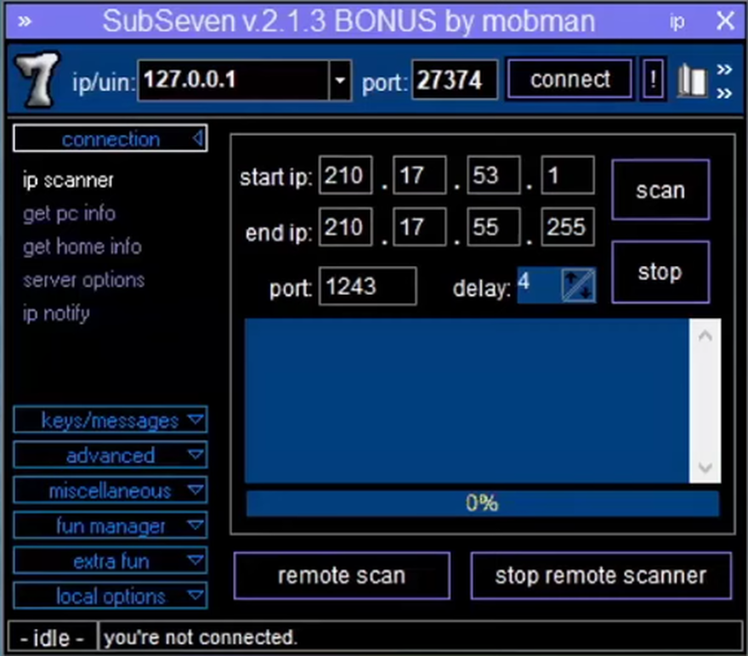This screenshot has height=656, width=748.
Task: Select the get pc info item
Action: (69, 213)
